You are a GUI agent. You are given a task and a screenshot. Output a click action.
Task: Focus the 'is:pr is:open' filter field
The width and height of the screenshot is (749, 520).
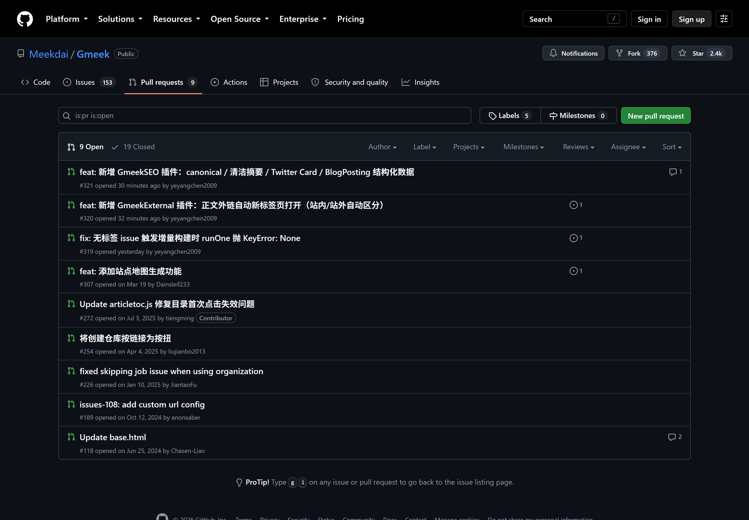pos(265,116)
